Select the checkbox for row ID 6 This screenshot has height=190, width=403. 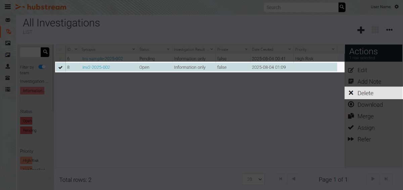coord(60,59)
